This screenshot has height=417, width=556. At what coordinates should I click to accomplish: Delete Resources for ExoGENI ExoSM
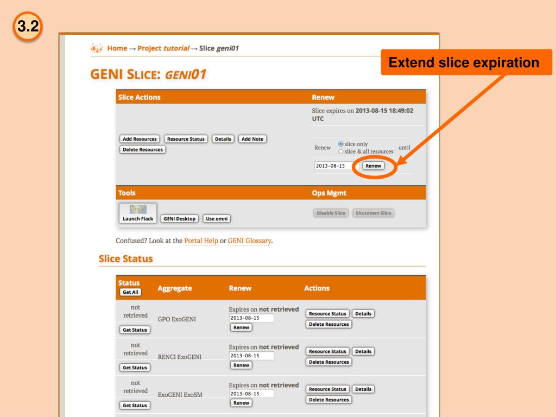tap(328, 400)
